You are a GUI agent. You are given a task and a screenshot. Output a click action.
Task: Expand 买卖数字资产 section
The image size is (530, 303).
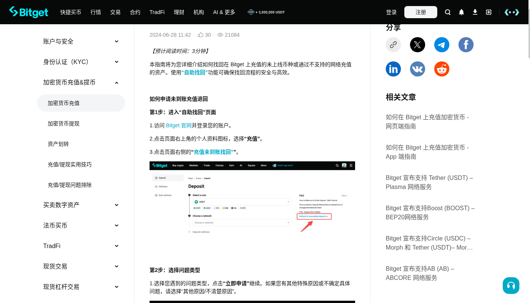pyautogui.click(x=81, y=205)
